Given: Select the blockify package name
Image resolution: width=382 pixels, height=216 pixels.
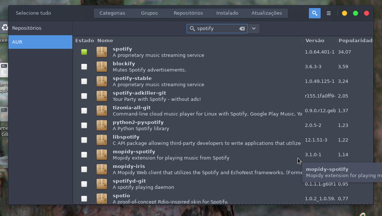Looking at the screenshot, I should tap(124, 63).
